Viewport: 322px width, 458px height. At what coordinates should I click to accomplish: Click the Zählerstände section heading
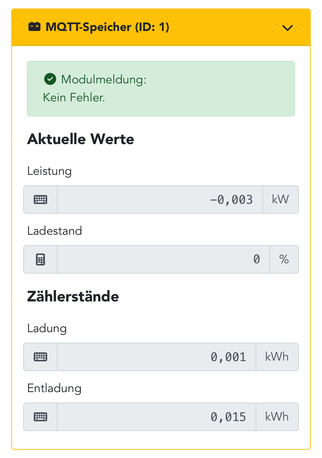click(x=73, y=296)
